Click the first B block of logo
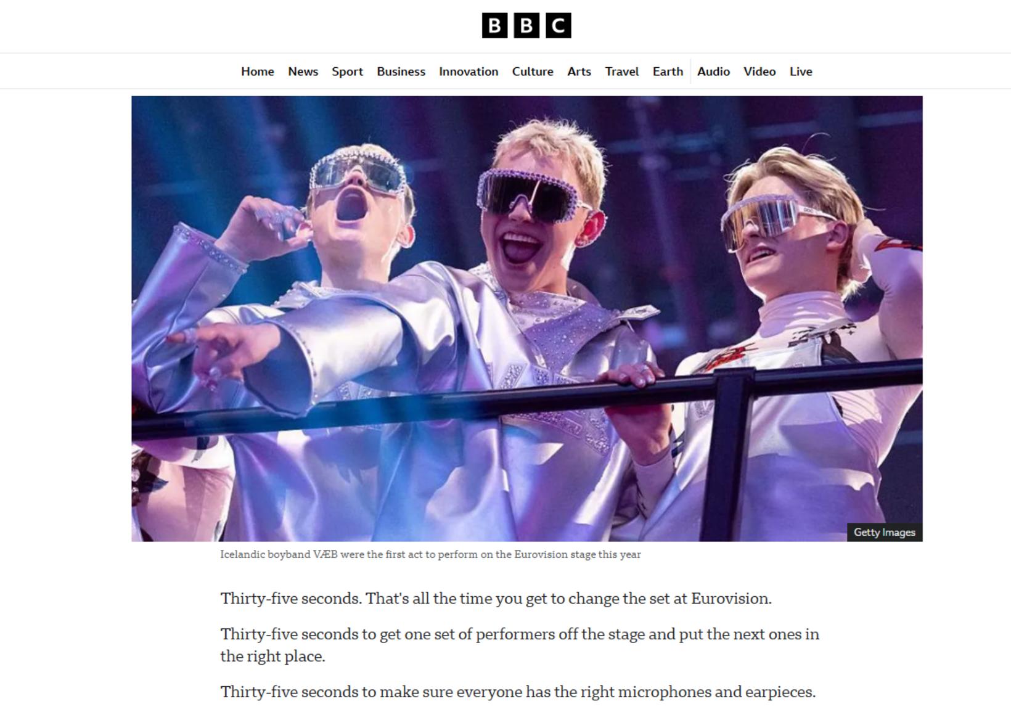 [494, 25]
